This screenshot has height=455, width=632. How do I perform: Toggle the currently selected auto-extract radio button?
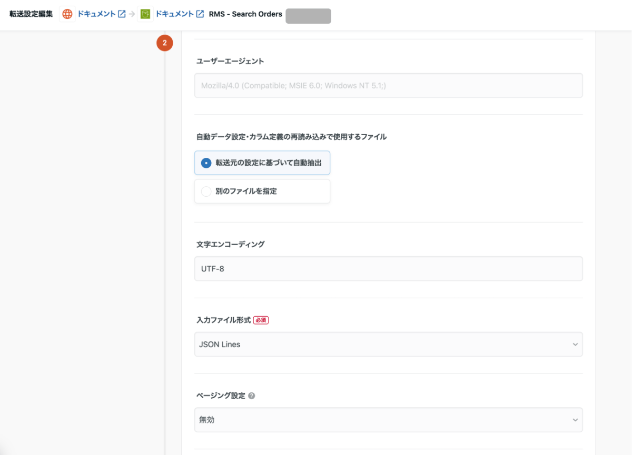pos(205,163)
